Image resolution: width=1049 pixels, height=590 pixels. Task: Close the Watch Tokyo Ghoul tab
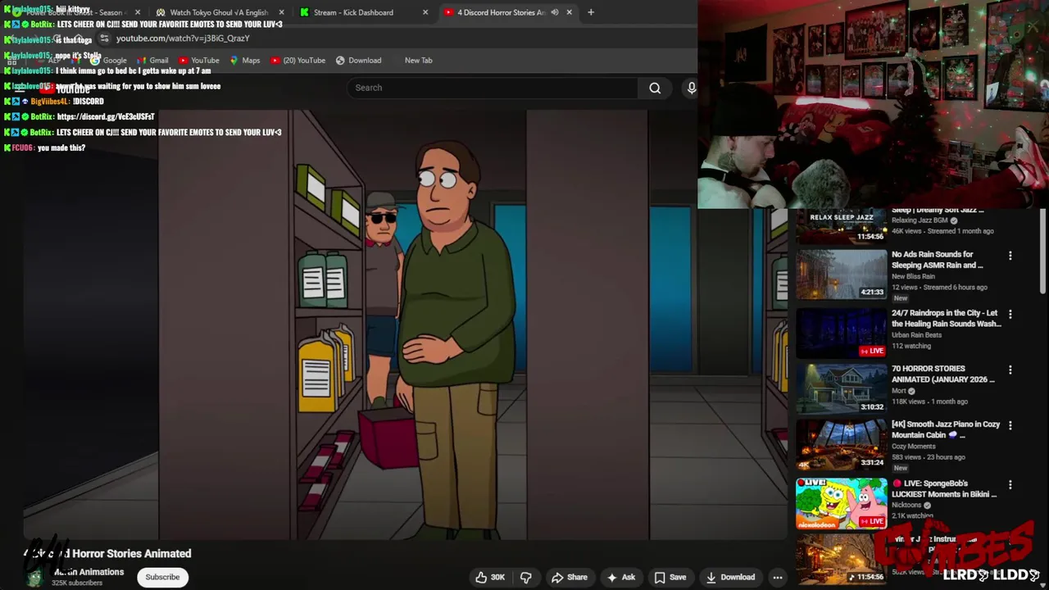[282, 12]
